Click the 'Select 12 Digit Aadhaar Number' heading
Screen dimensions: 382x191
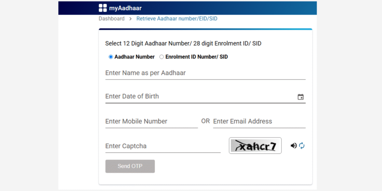(183, 44)
